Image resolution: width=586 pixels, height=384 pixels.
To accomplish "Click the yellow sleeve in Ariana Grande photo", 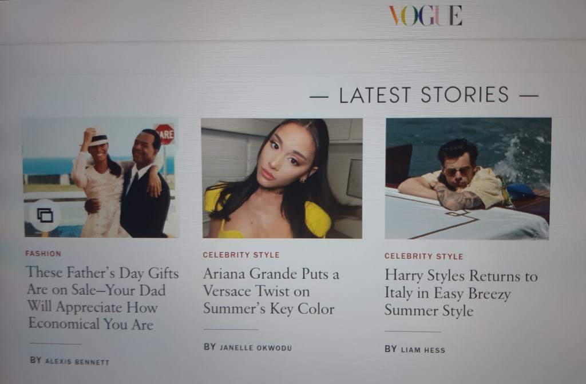I will coord(318,219).
